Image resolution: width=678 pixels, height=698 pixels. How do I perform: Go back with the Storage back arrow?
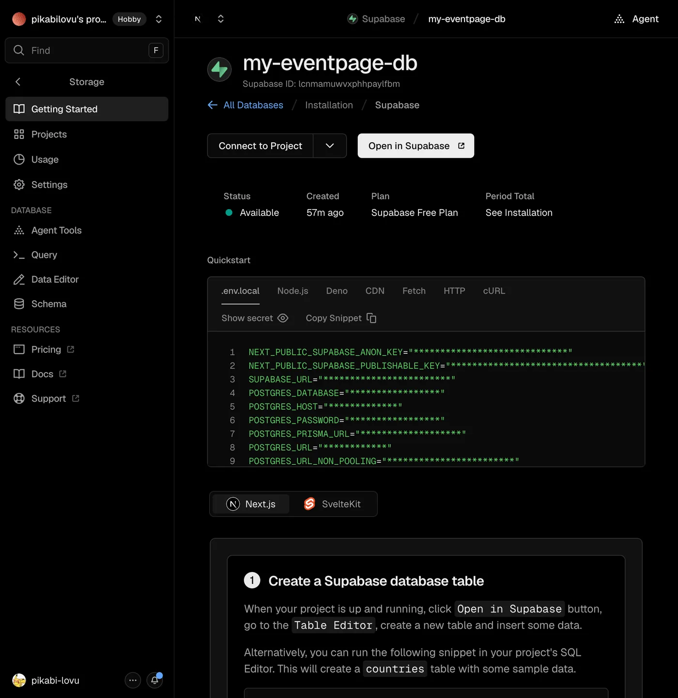(18, 82)
